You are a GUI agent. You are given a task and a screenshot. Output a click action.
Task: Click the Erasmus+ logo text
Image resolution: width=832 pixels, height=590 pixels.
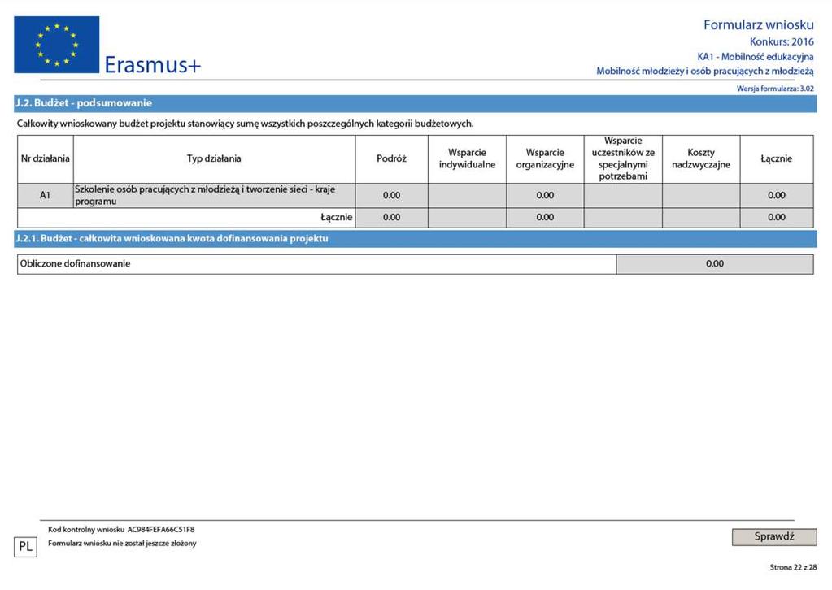coord(152,65)
